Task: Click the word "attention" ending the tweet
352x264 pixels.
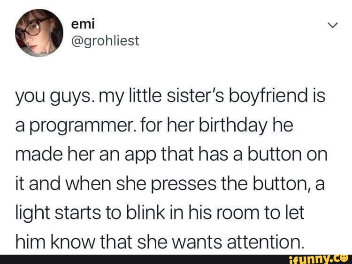Action: (264, 243)
